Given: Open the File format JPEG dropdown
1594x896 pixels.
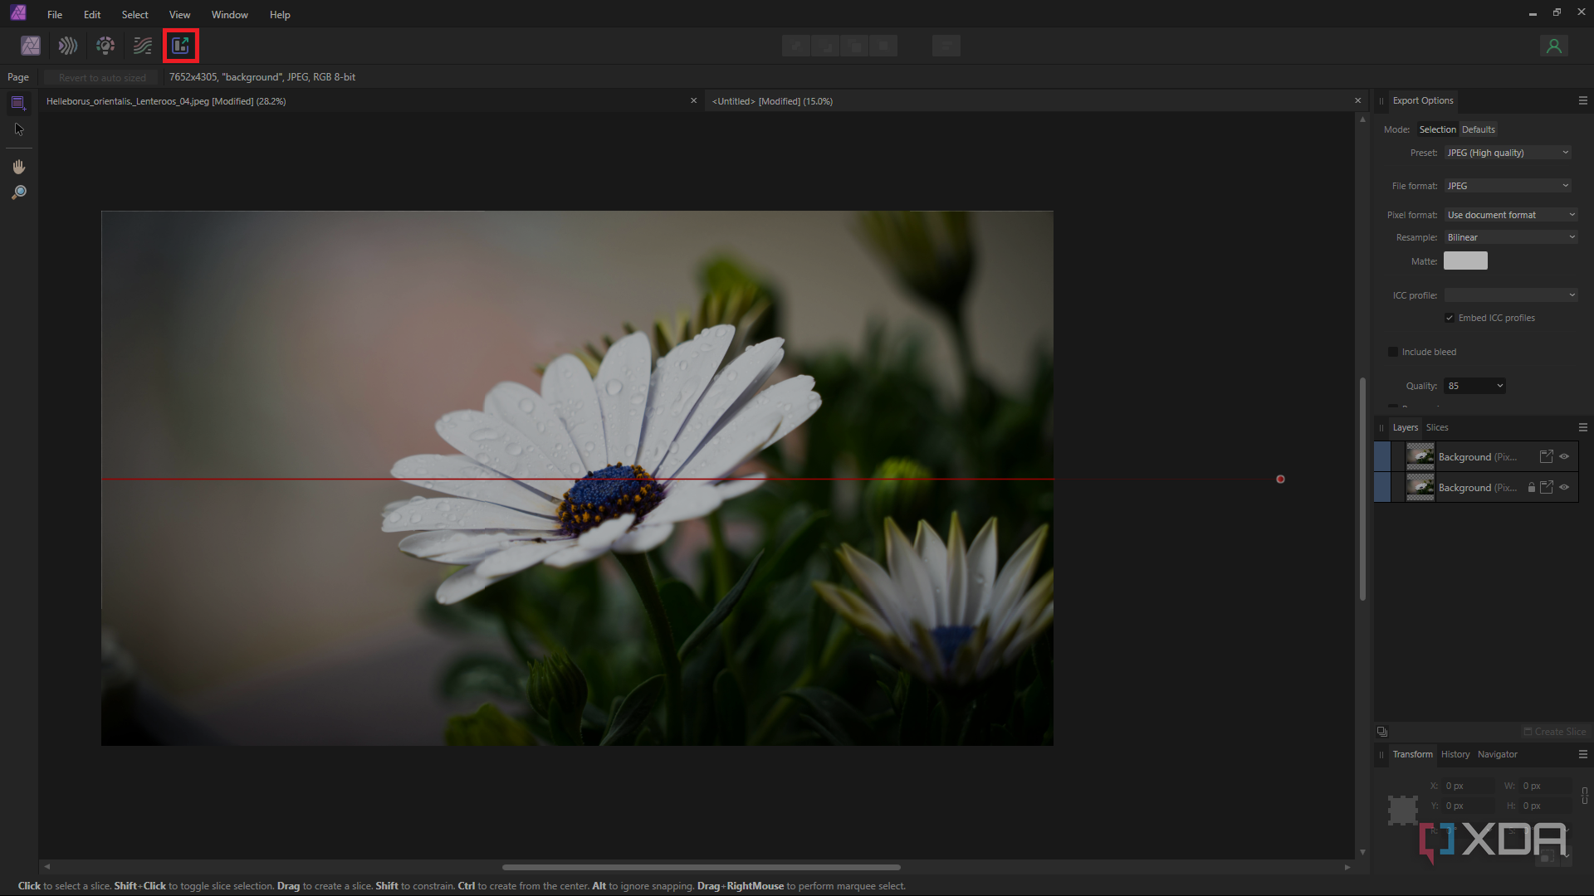Looking at the screenshot, I should point(1508,186).
